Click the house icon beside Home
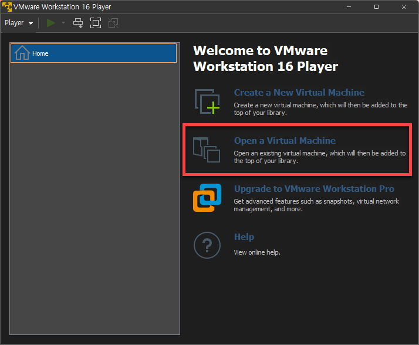Viewport: 419px width, 345px height. (22, 53)
